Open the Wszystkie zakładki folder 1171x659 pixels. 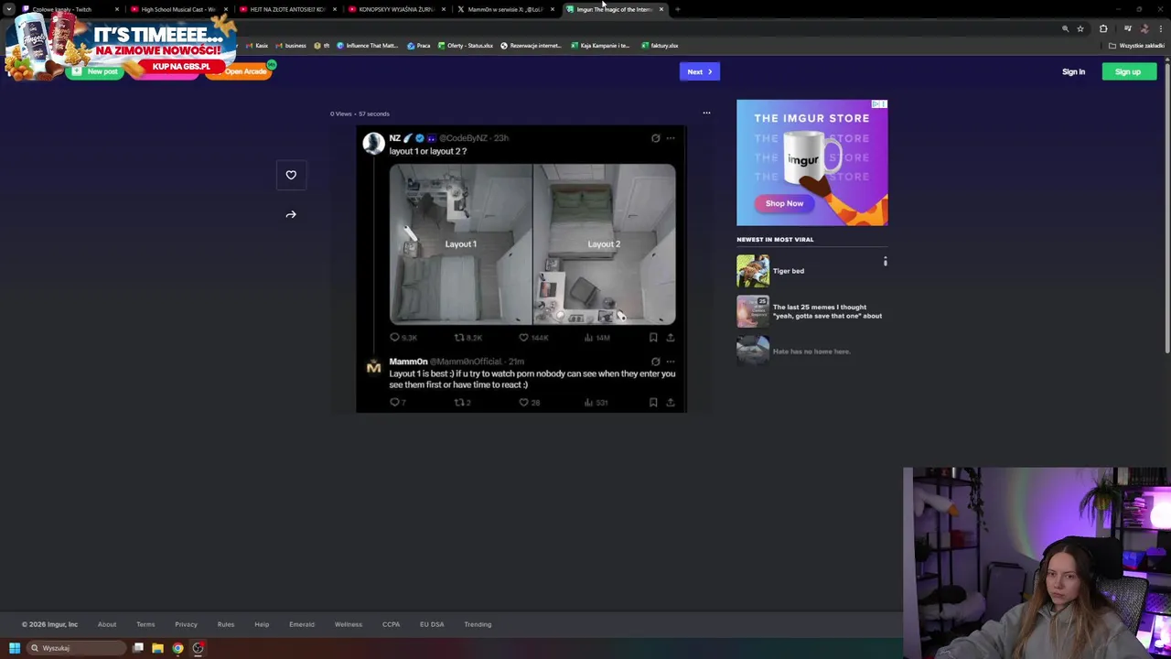coord(1136,46)
